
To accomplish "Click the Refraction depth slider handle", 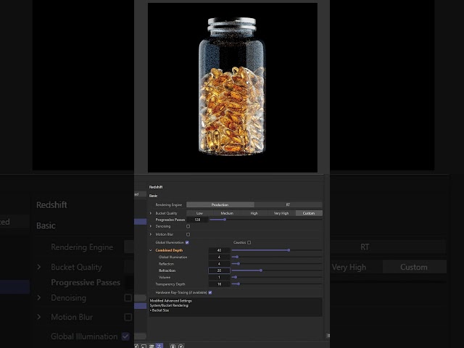I will [261, 270].
